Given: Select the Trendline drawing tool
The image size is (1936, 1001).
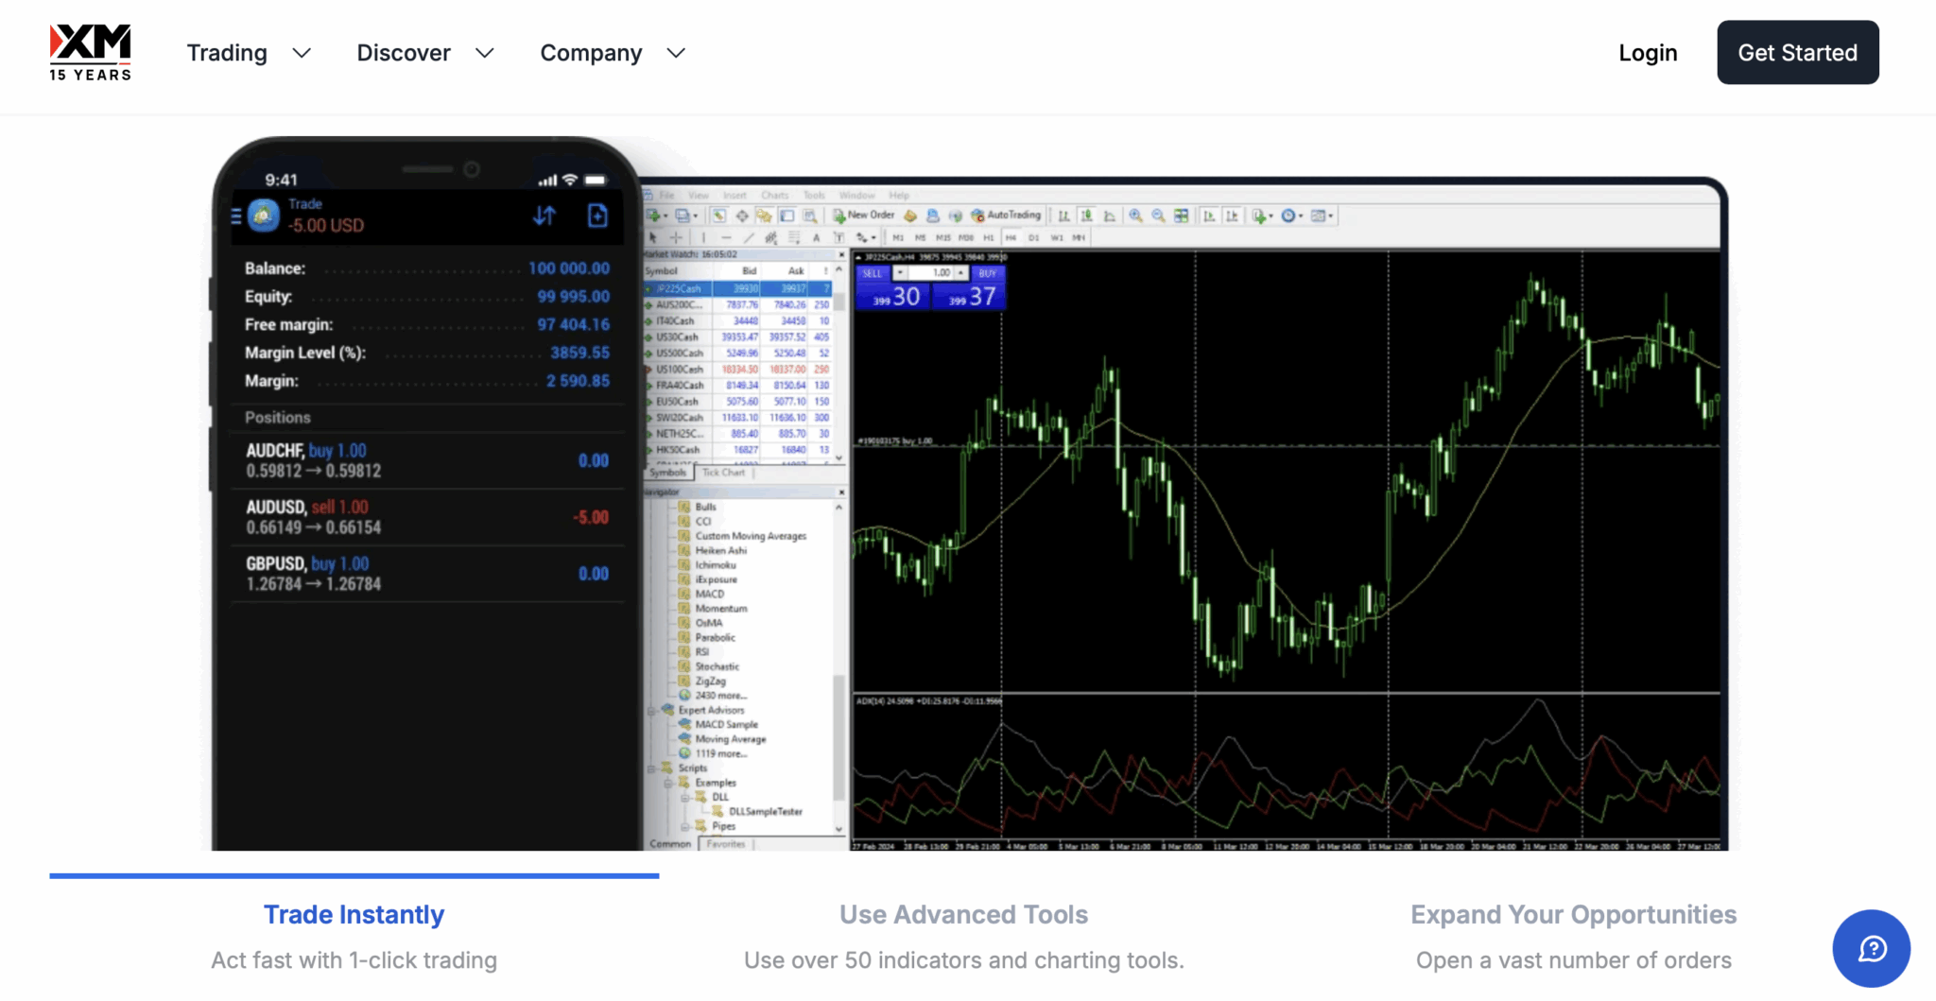Looking at the screenshot, I should coord(749,237).
